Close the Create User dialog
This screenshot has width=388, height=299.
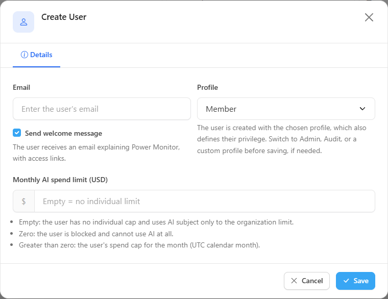[369, 17]
